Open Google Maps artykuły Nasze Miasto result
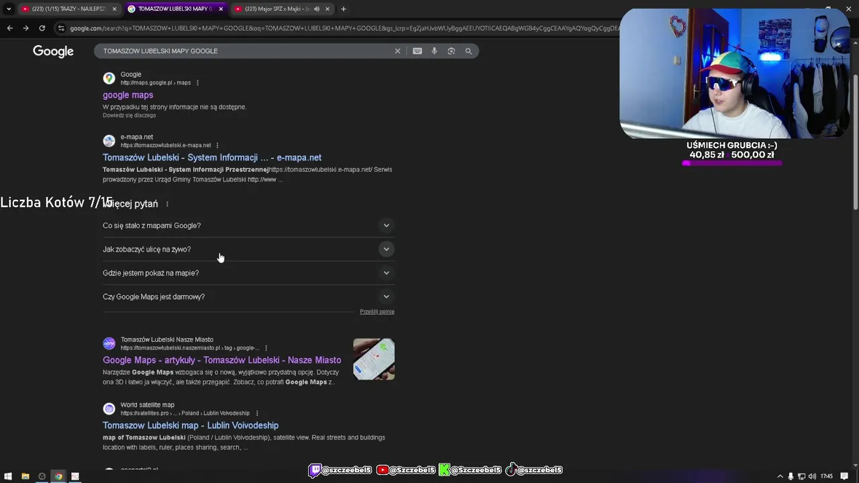Viewport: 859px width, 483px height. click(x=221, y=360)
